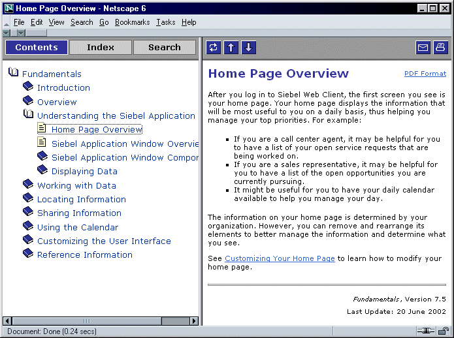
Task: Click the print icon in help toolbar
Action: [x=441, y=48]
